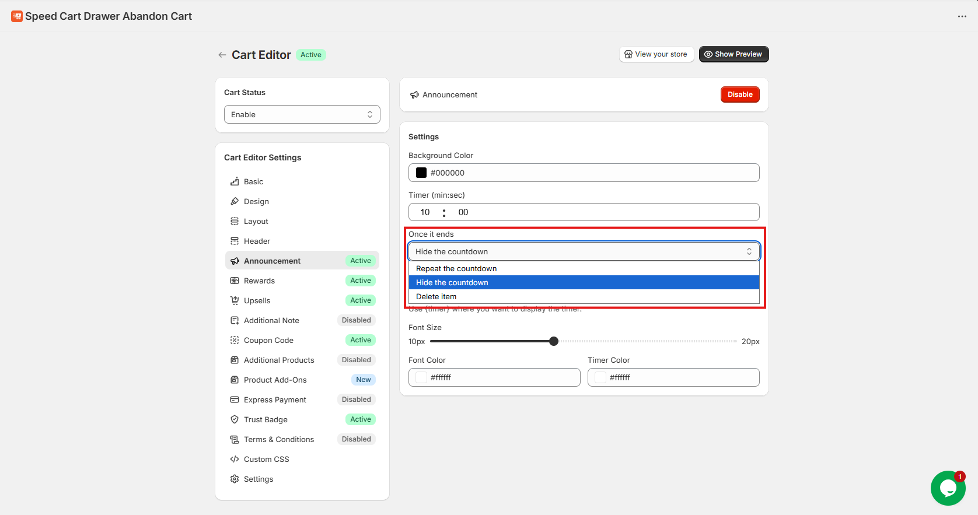
Task: Click the Design brush icon
Action: tap(235, 201)
